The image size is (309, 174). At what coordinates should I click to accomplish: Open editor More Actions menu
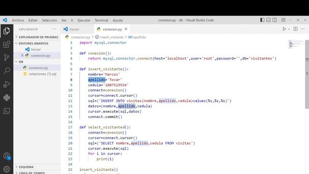coord(303,29)
